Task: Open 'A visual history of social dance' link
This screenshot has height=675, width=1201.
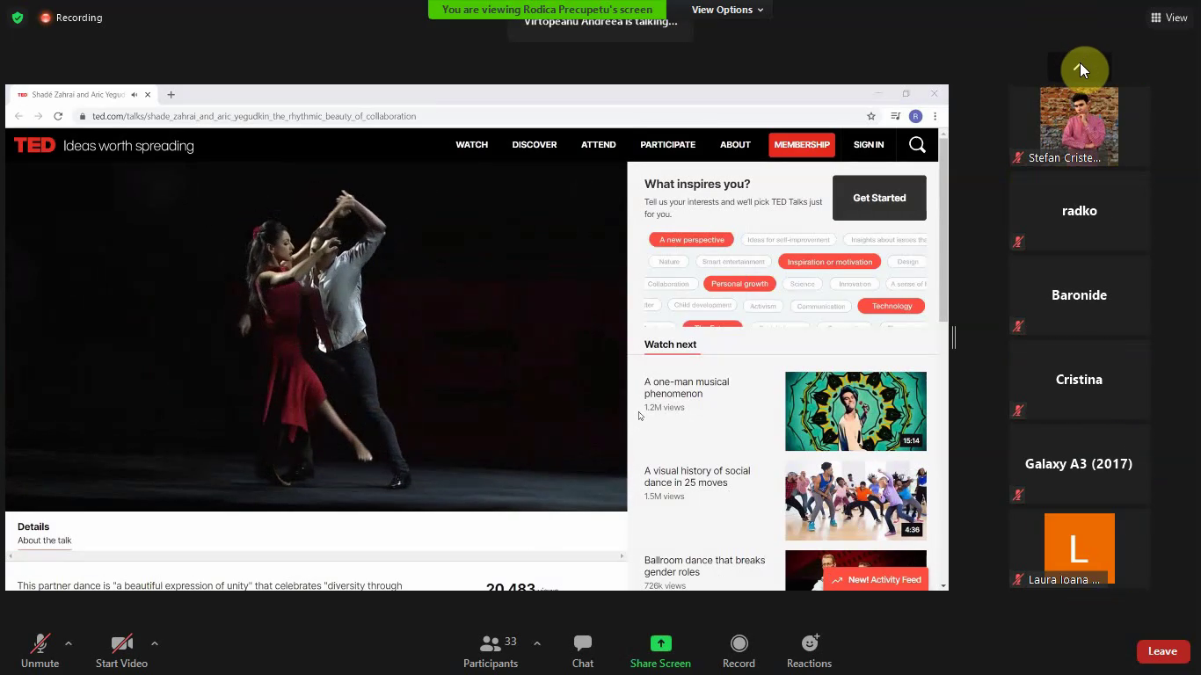Action: click(697, 476)
